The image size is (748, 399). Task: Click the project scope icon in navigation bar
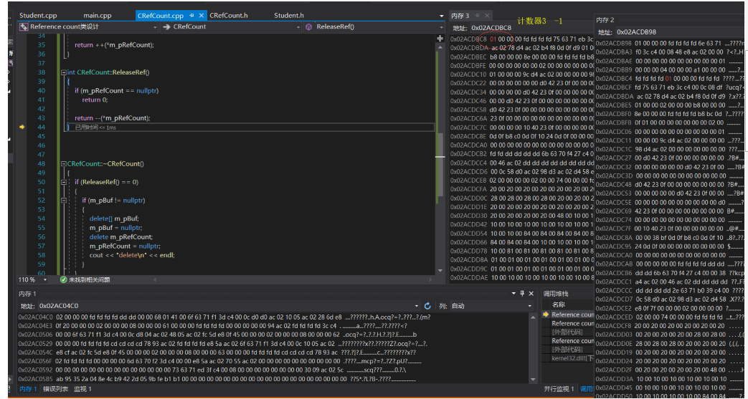tap(23, 27)
